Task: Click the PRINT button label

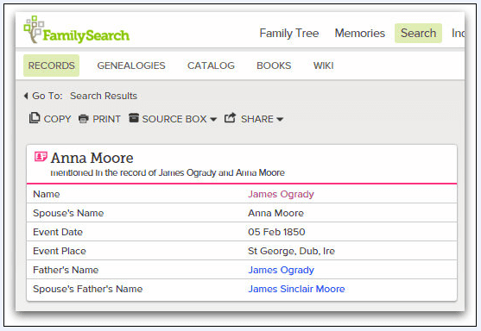Action: [x=106, y=119]
